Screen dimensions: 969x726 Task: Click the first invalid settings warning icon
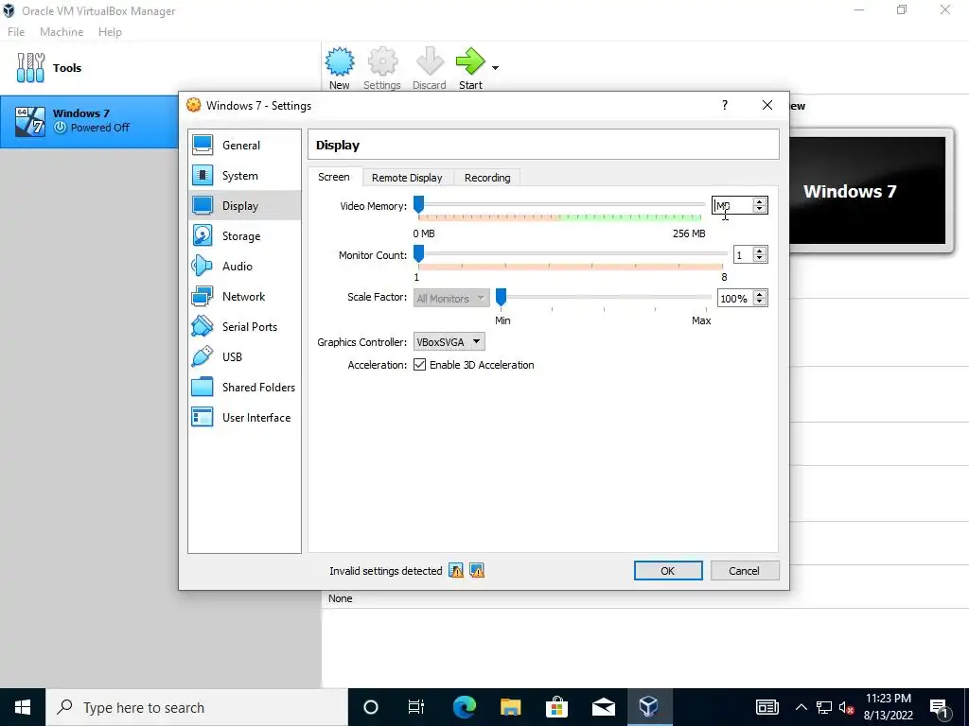(456, 570)
